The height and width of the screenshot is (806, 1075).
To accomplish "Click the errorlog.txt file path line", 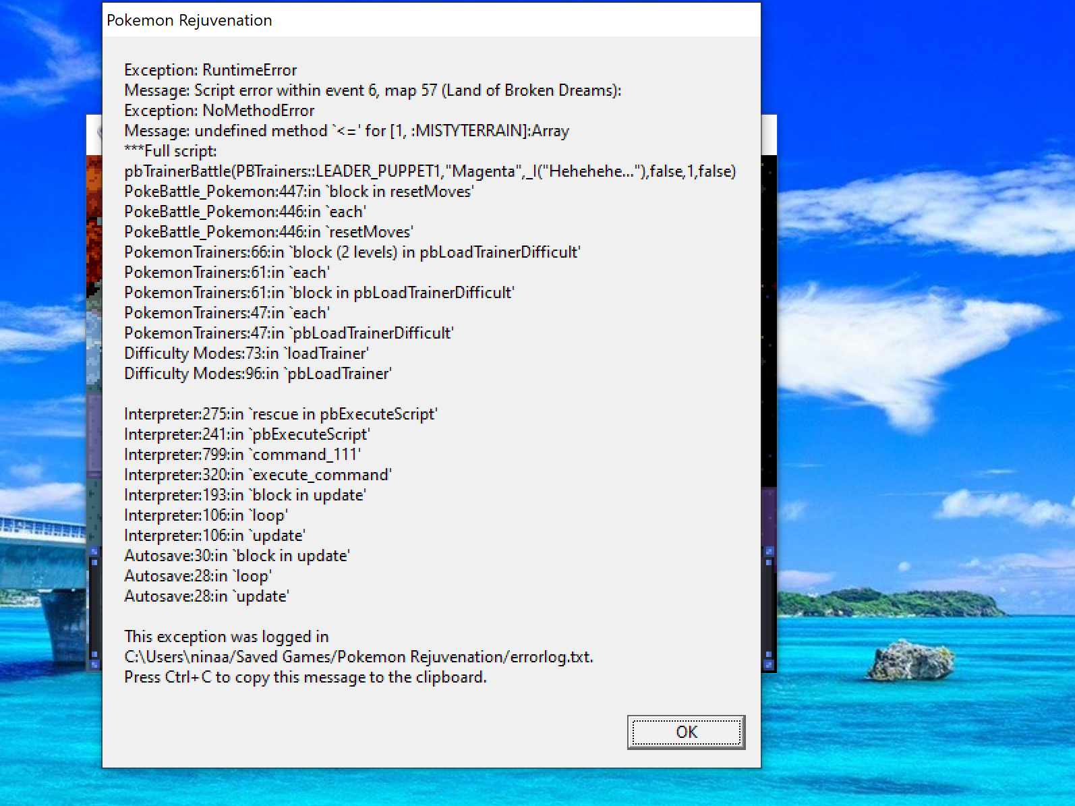I will 359,657.
